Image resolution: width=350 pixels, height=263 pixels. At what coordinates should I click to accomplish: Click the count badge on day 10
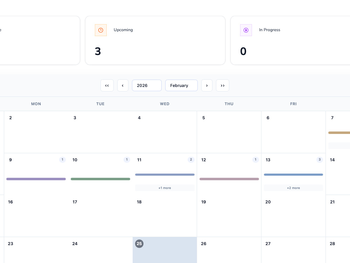point(127,160)
